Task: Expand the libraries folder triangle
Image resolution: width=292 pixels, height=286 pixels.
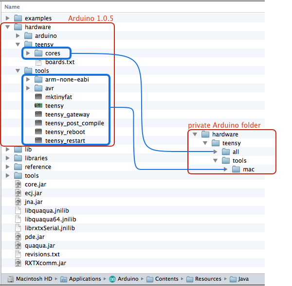Action: (7, 158)
